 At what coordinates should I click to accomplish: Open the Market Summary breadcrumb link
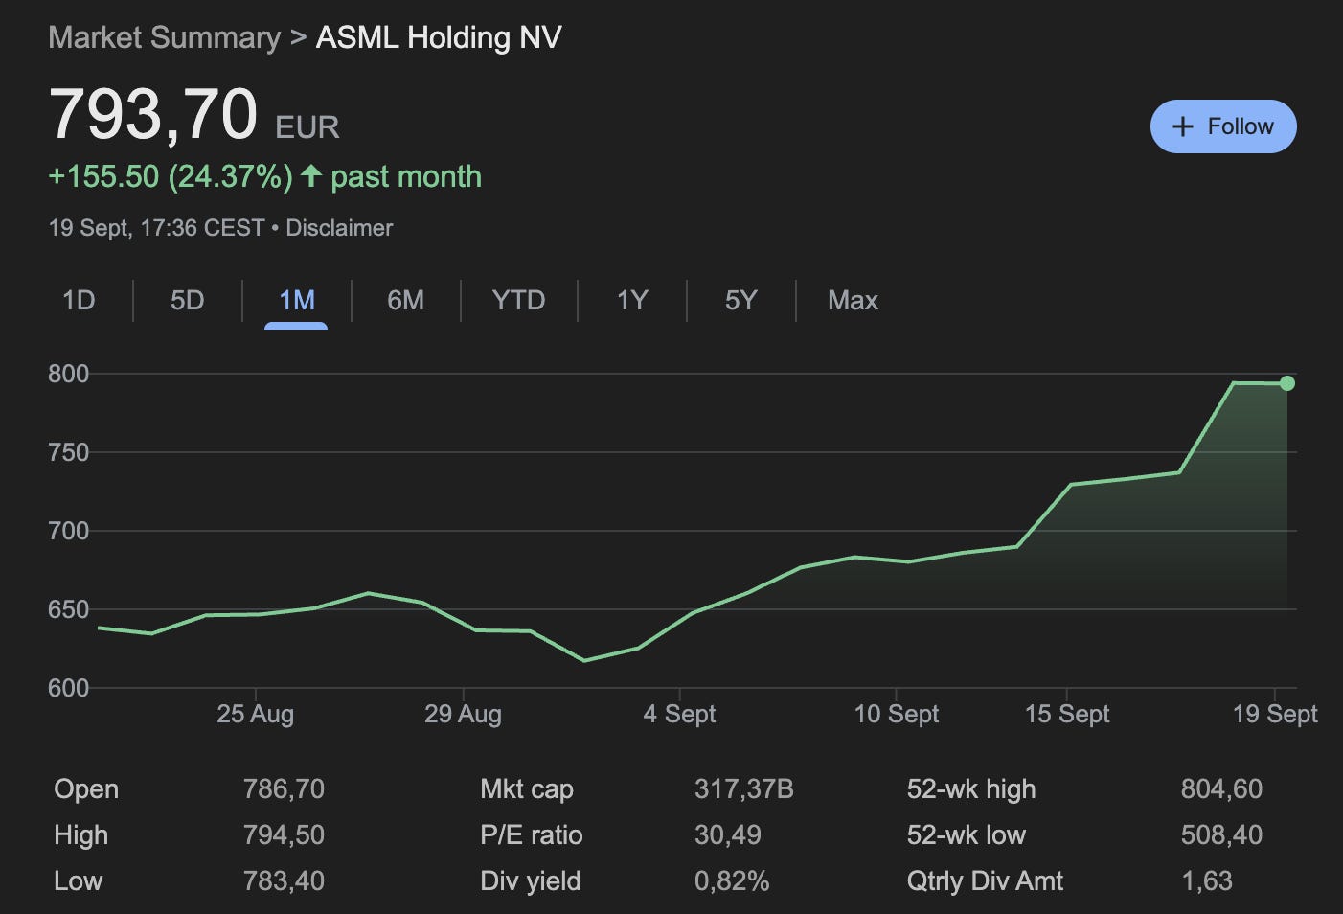point(164,37)
